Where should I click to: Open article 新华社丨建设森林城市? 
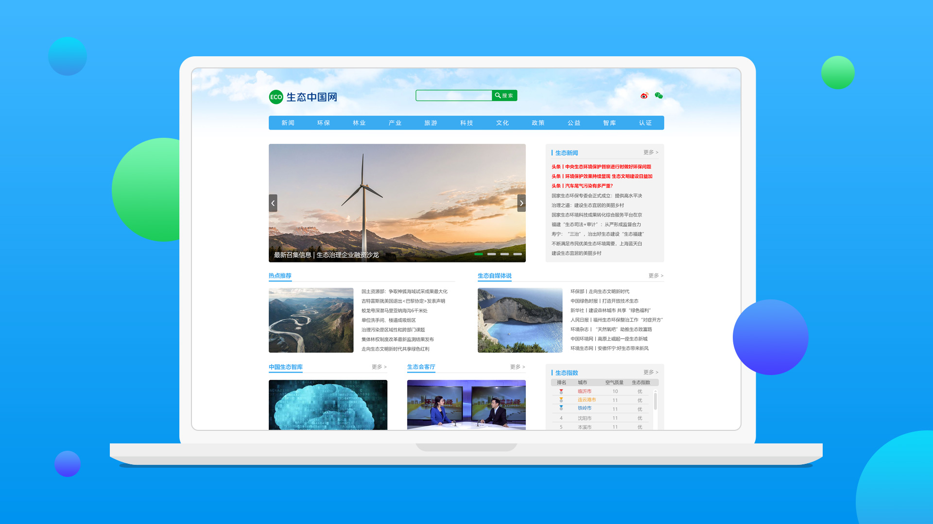[610, 311]
